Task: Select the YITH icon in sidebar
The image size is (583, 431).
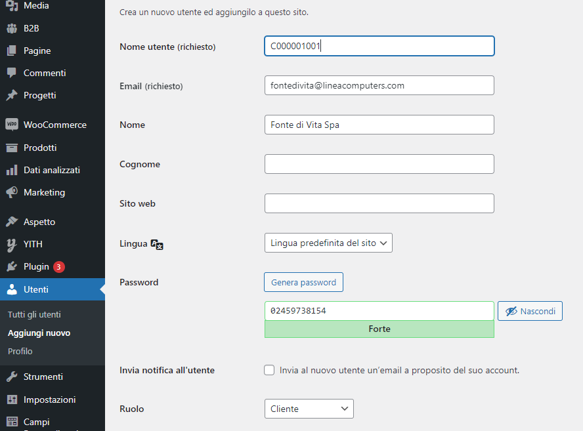Action: [x=12, y=244]
